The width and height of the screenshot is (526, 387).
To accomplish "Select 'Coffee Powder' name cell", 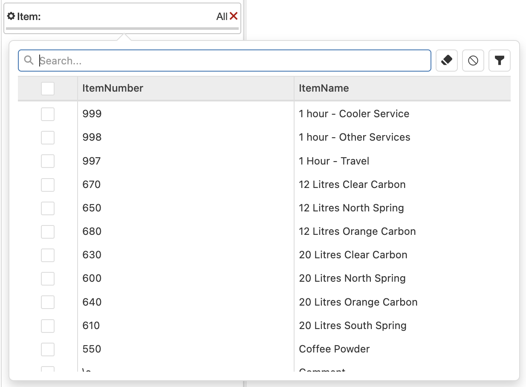I will click(335, 349).
